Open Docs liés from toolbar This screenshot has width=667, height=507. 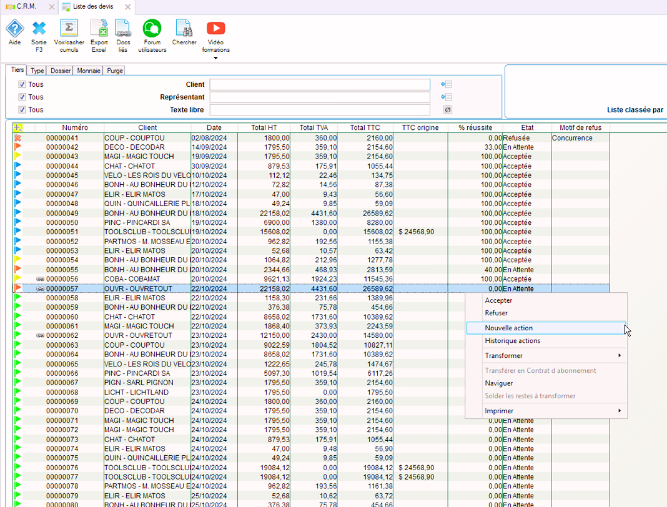click(x=123, y=29)
